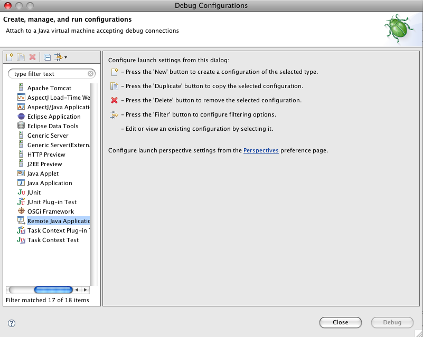Choose 'Eclipse Application' configuration type
The width and height of the screenshot is (423, 337).
point(54,117)
